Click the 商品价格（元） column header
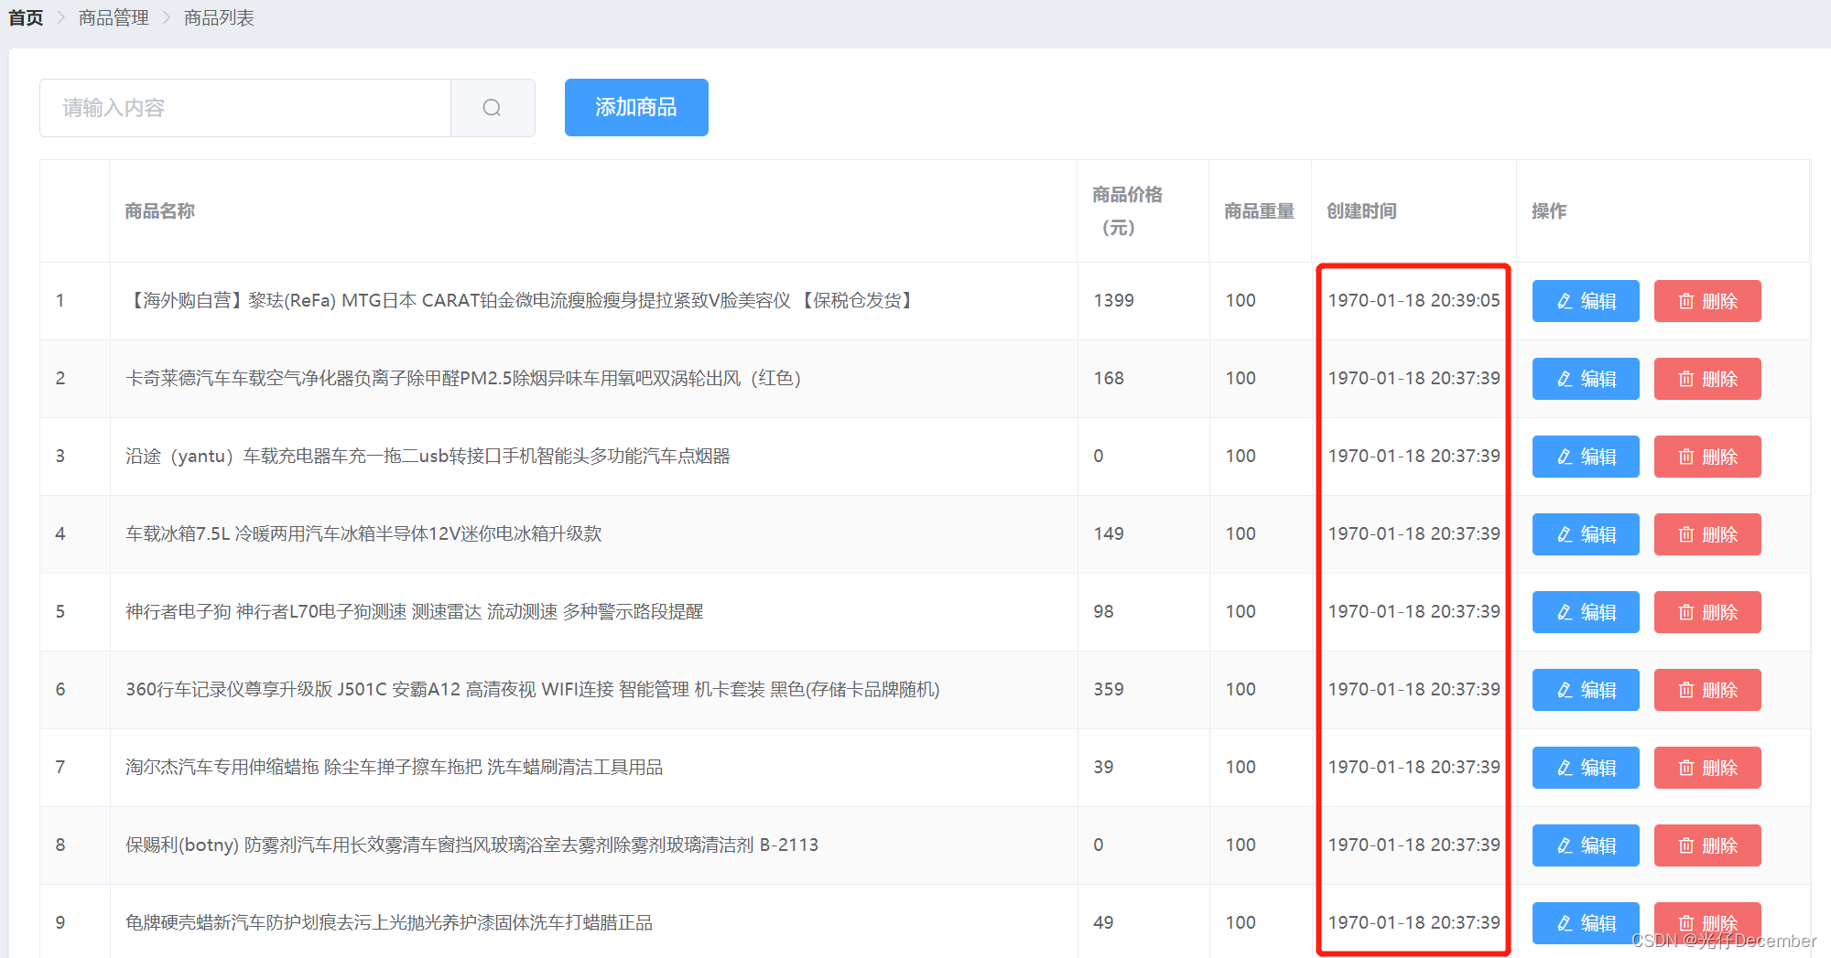Image resolution: width=1831 pixels, height=958 pixels. tap(1127, 211)
